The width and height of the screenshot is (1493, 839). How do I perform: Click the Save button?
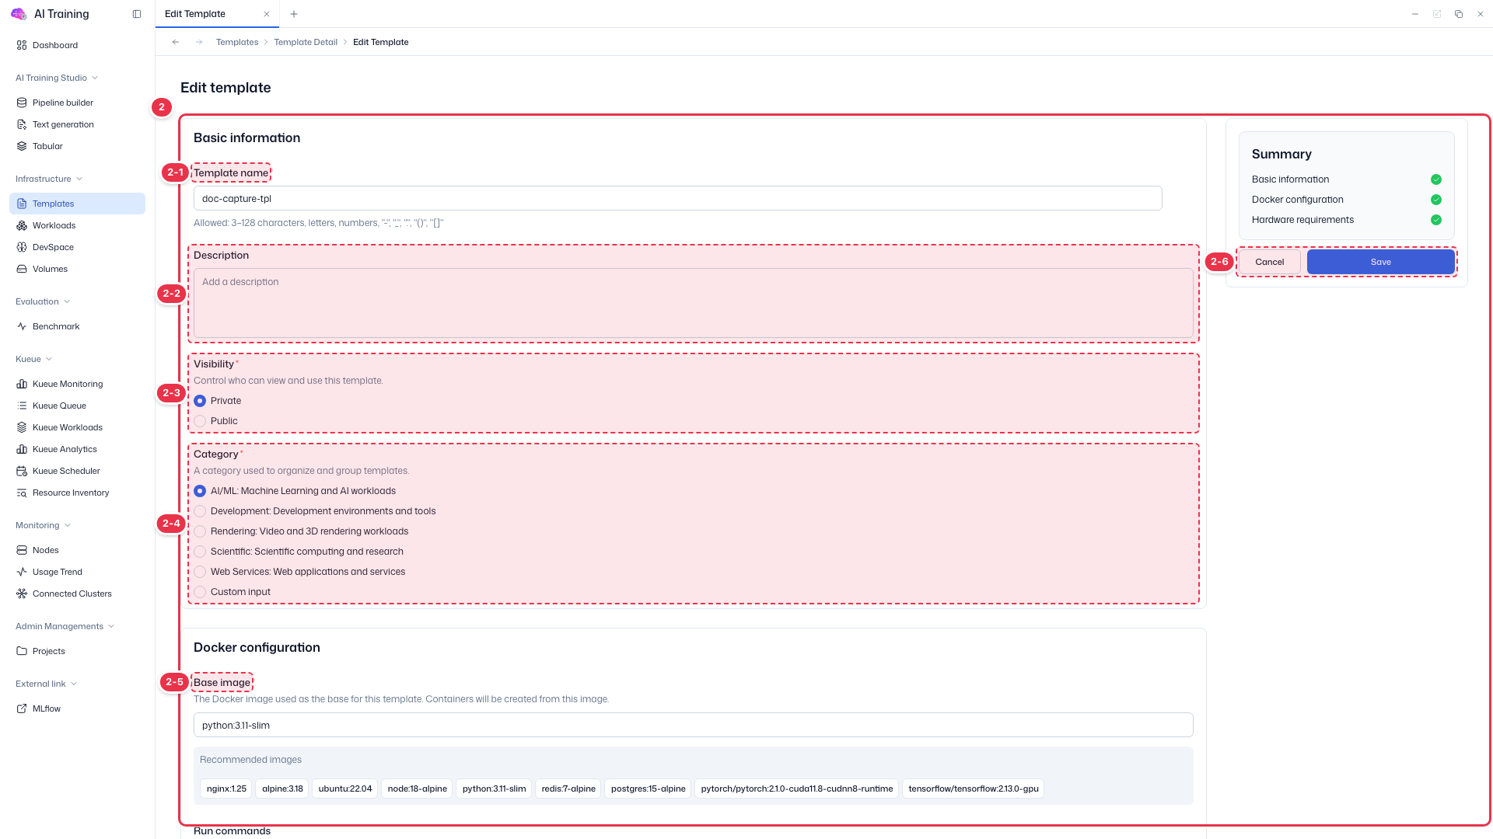click(1381, 262)
